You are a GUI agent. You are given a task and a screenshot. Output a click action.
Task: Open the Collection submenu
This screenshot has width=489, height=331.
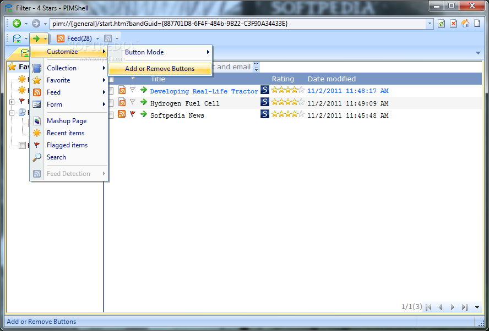[69, 68]
